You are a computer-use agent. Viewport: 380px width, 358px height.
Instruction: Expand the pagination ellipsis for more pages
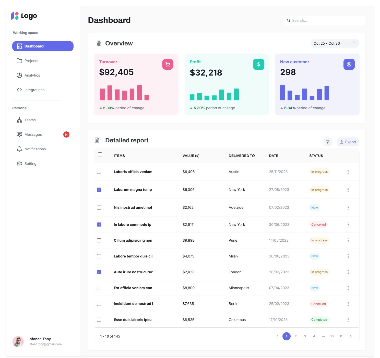[323, 336]
